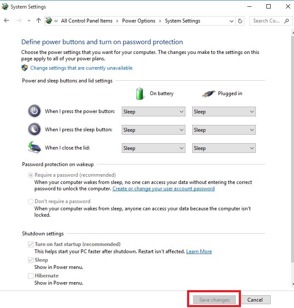Open power button Plugged in dropdown
This screenshot has height=308, width=294.
[x=224, y=112]
